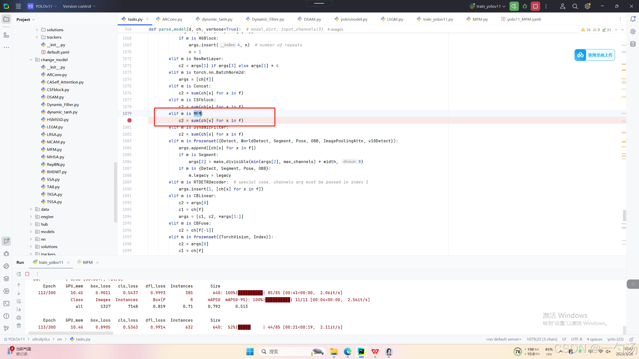Open Search Everywhere magnifier icon
The image size is (639, 359).
point(575,6)
